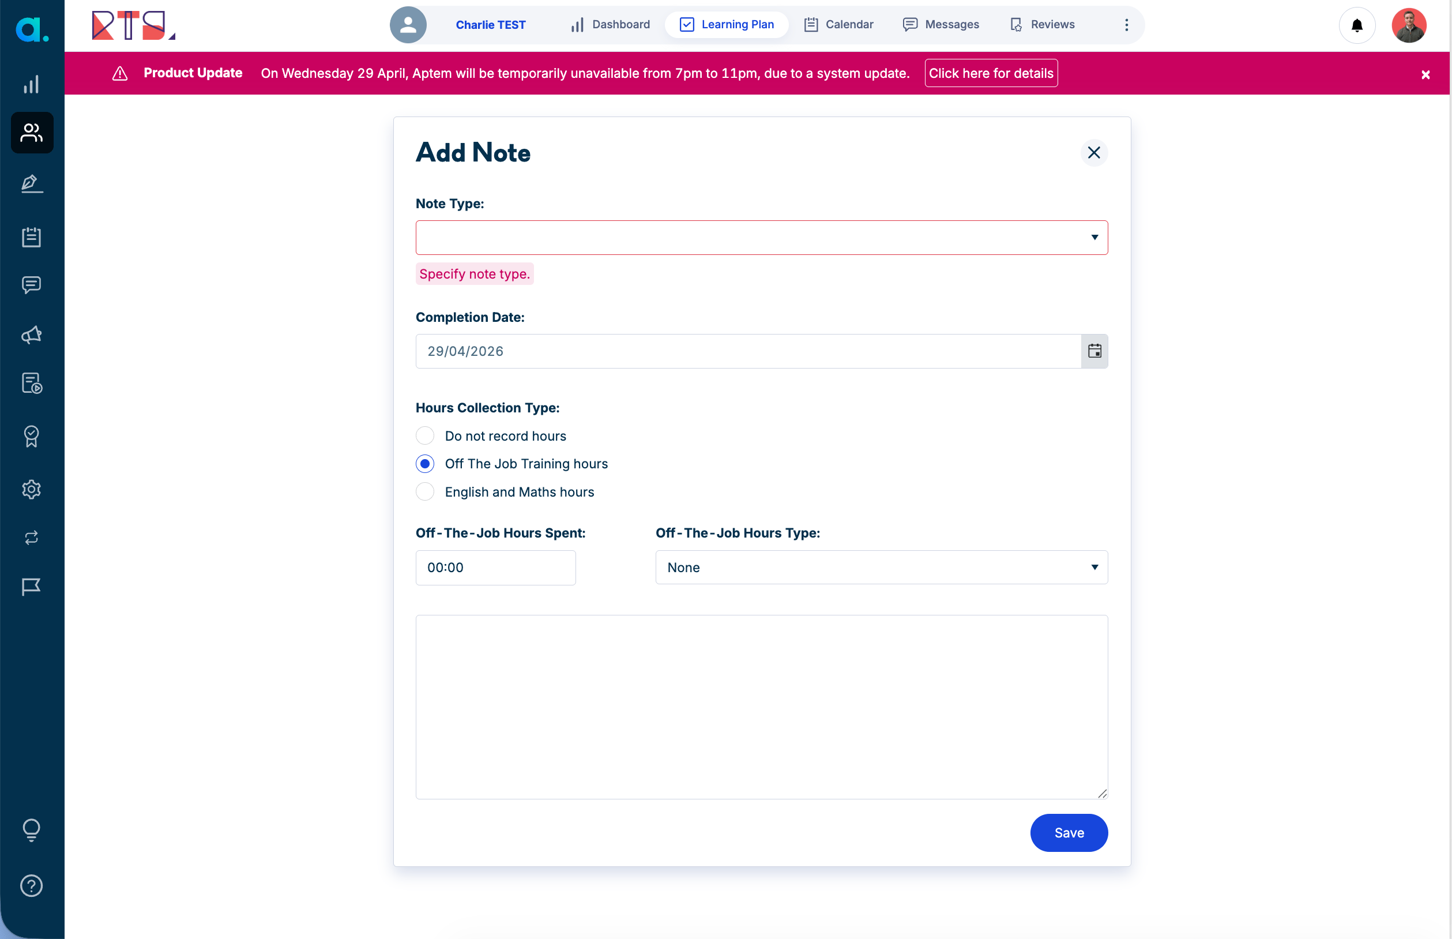Go to the Messages tab
Image resolution: width=1452 pixels, height=939 pixels.
point(941,25)
